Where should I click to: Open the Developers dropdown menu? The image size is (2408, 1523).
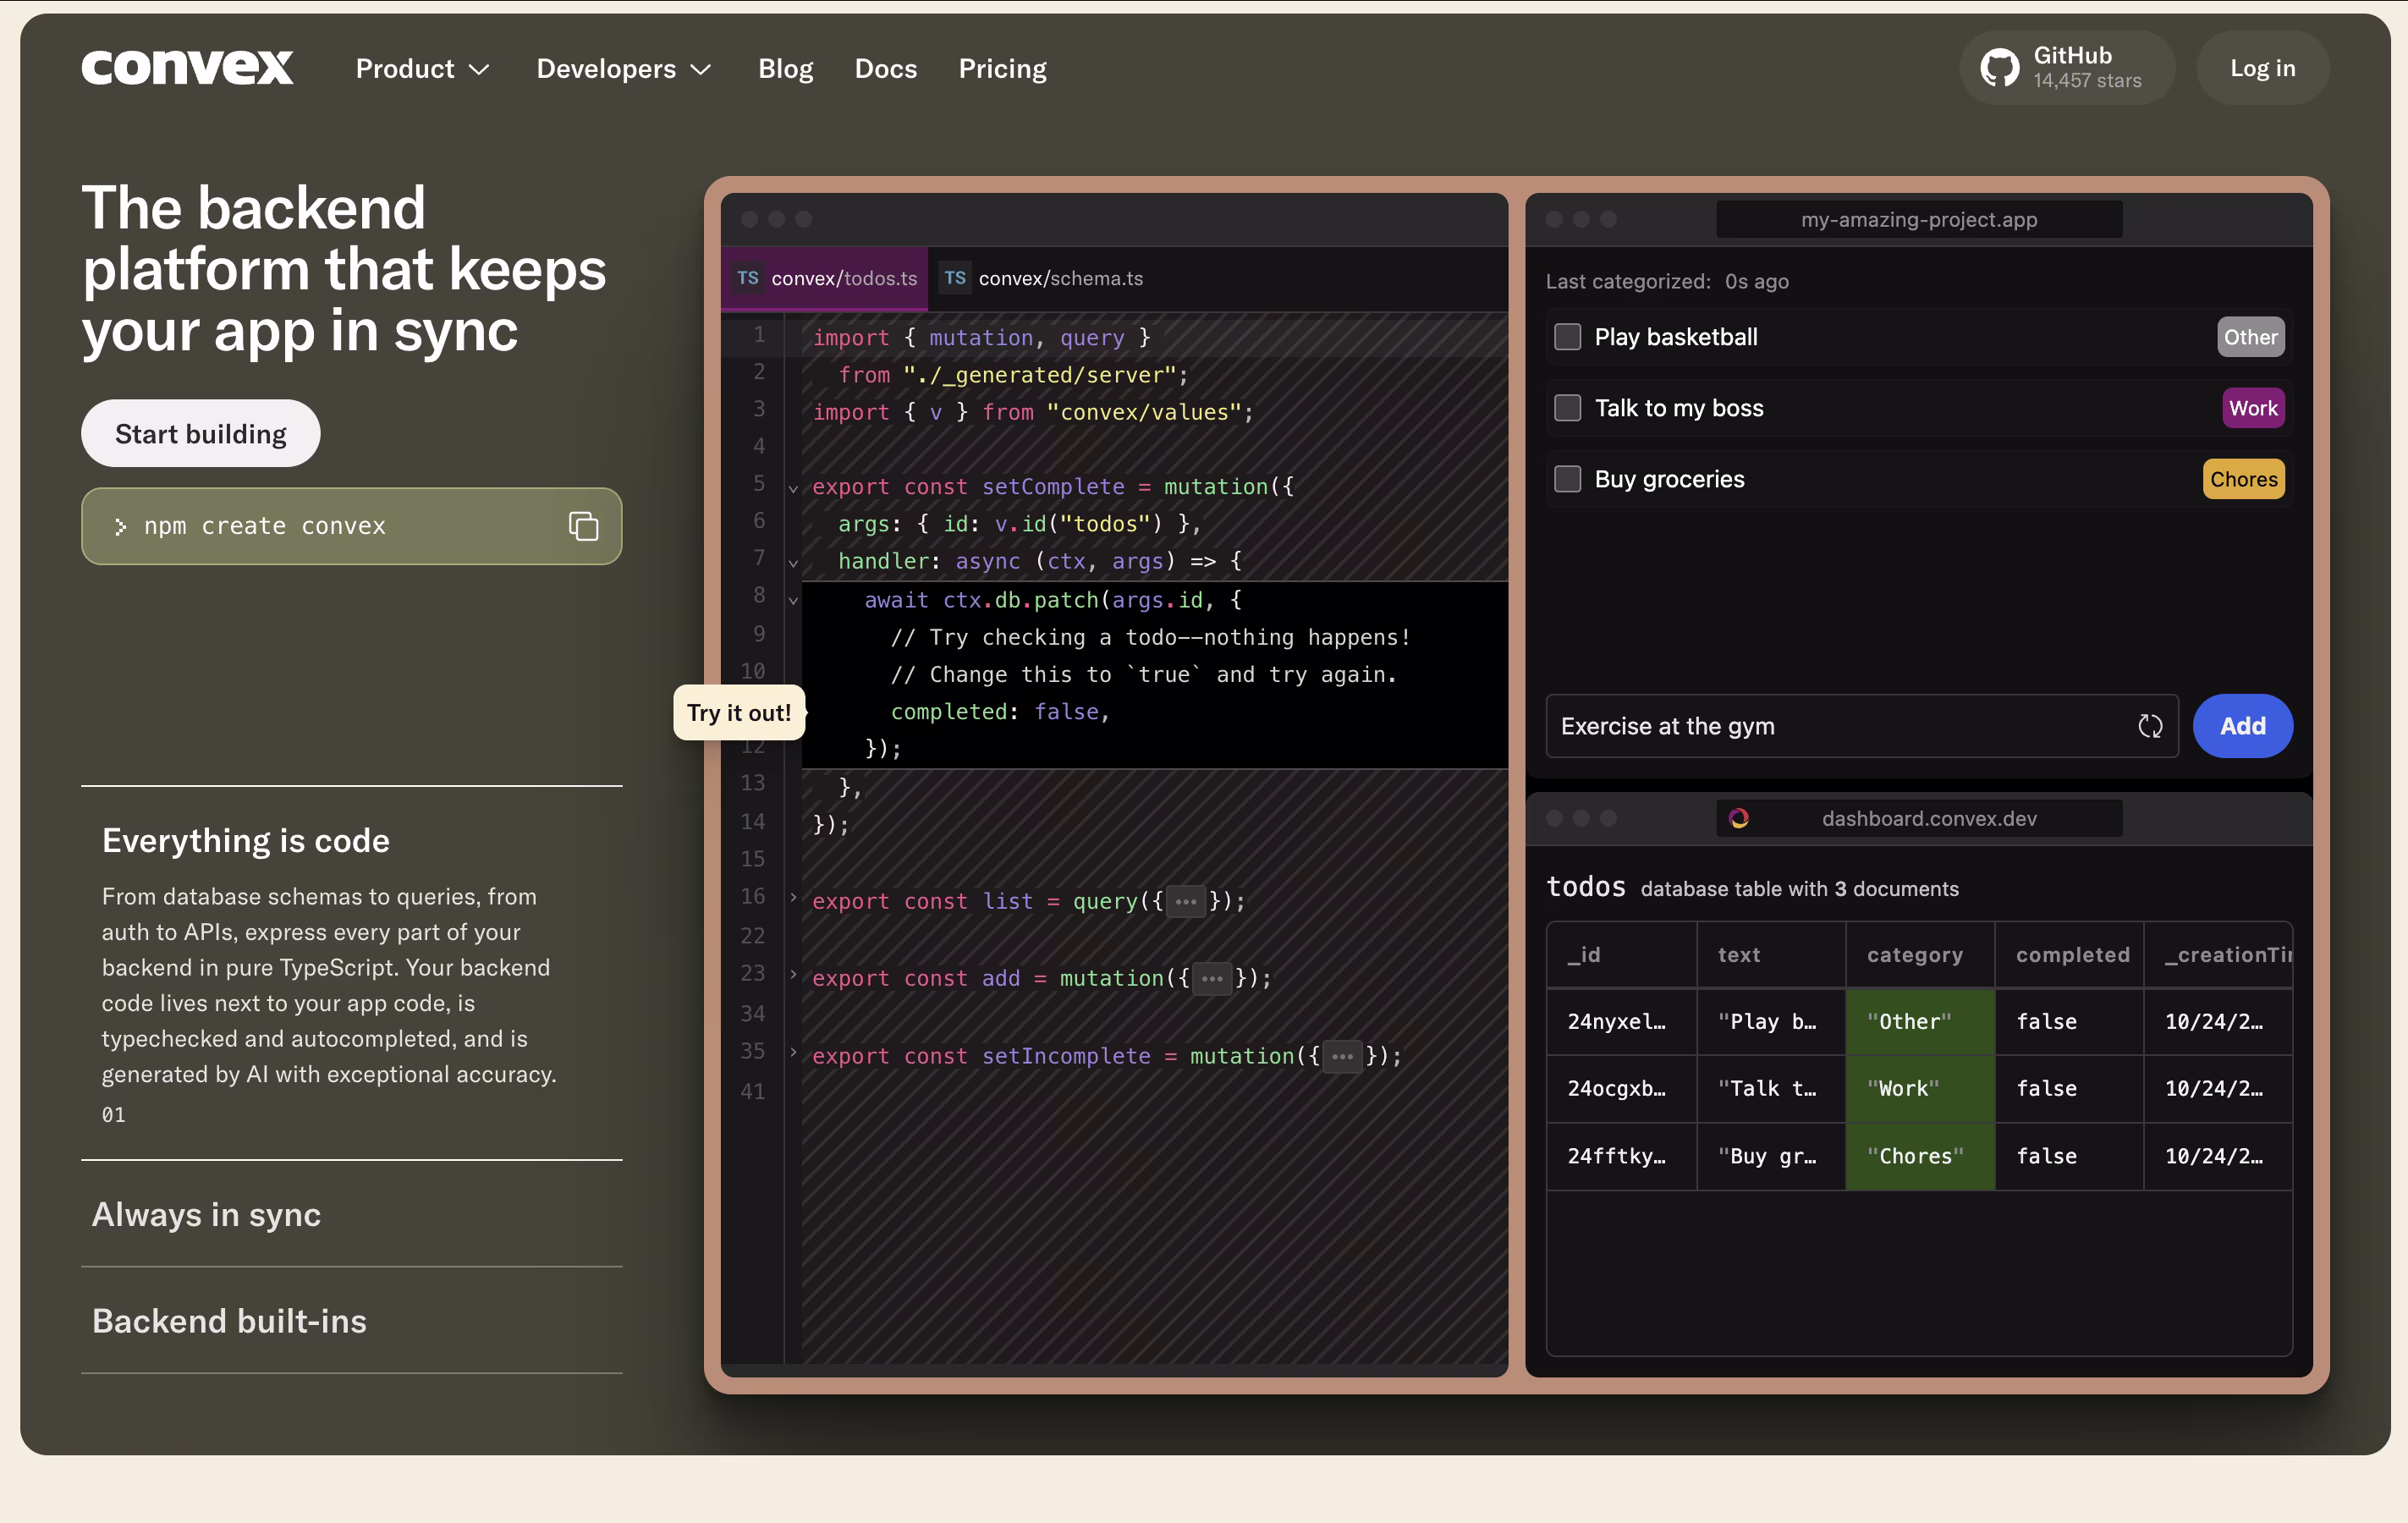(x=624, y=68)
